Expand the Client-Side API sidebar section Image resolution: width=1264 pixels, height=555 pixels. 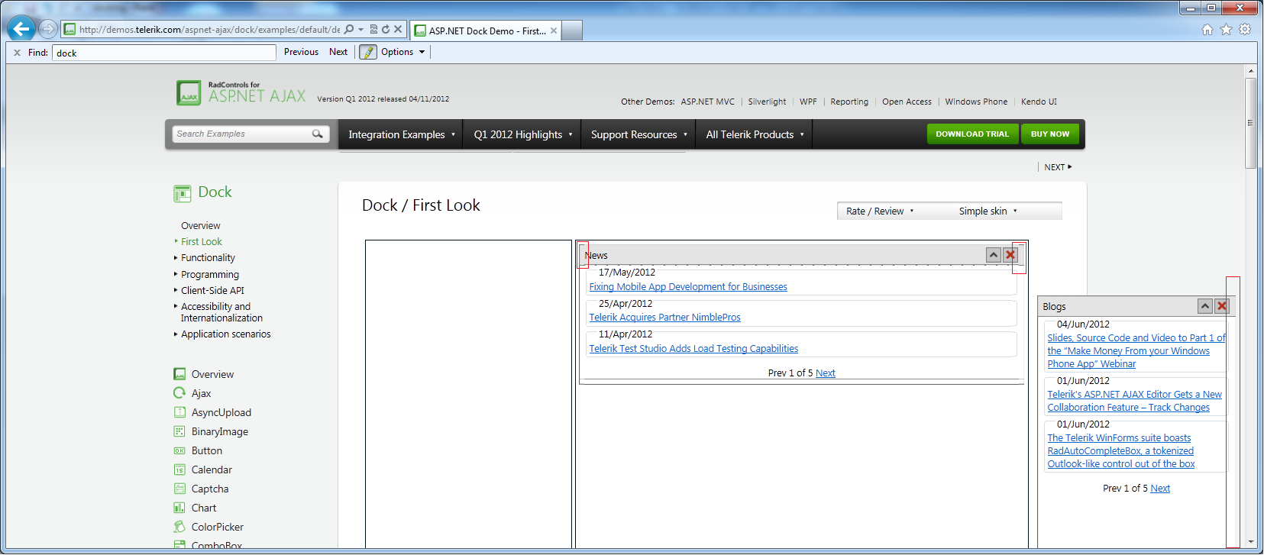coord(212,291)
